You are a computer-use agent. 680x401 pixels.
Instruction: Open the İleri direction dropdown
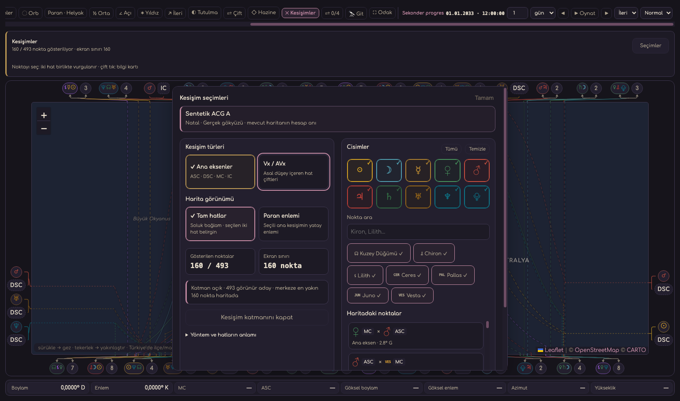[626, 13]
